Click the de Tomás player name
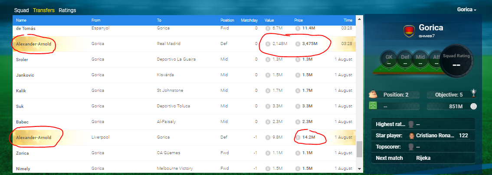Image resolution: width=492 pixels, height=175 pixels. [26, 28]
